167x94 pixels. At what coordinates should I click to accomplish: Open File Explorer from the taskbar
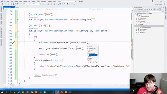click(23, 92)
